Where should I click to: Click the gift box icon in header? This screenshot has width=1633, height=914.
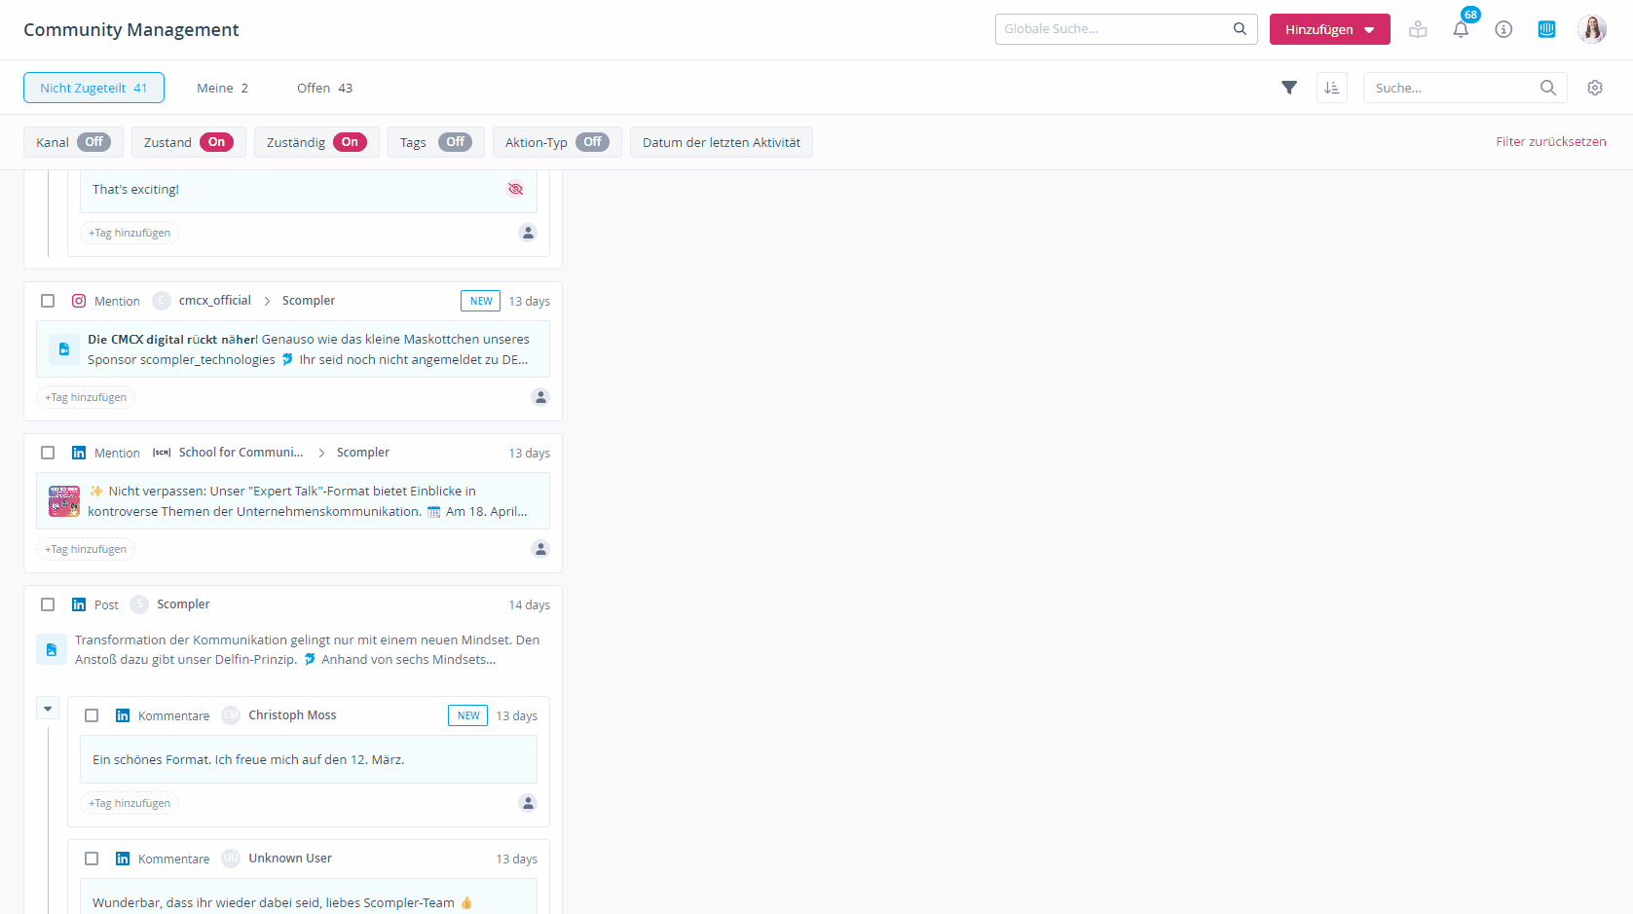[1418, 30]
